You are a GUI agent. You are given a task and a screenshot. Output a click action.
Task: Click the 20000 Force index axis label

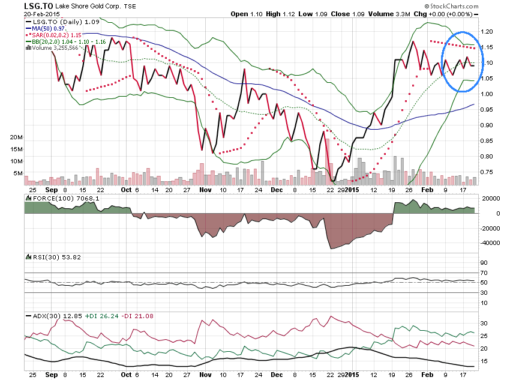pos(491,199)
